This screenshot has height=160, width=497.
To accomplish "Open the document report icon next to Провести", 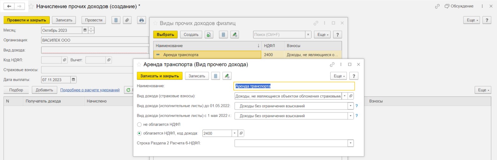I will pyautogui.click(x=116, y=20).
